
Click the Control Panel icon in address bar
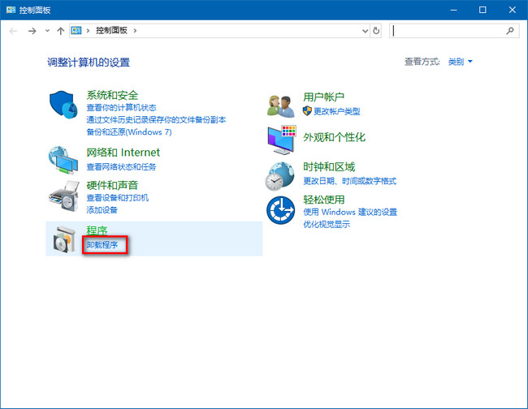[x=76, y=31]
